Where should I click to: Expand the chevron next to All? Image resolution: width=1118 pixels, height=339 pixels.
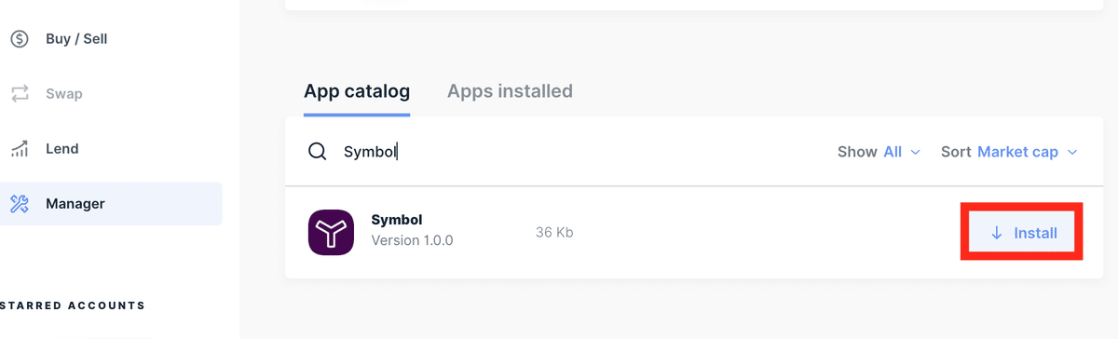pos(915,152)
